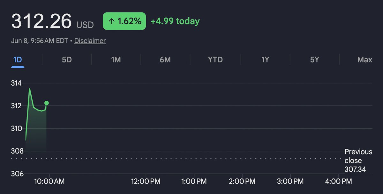Screen dimensions: 383x194
Task: Click the chart peak near 313.5
Action: click(30, 89)
